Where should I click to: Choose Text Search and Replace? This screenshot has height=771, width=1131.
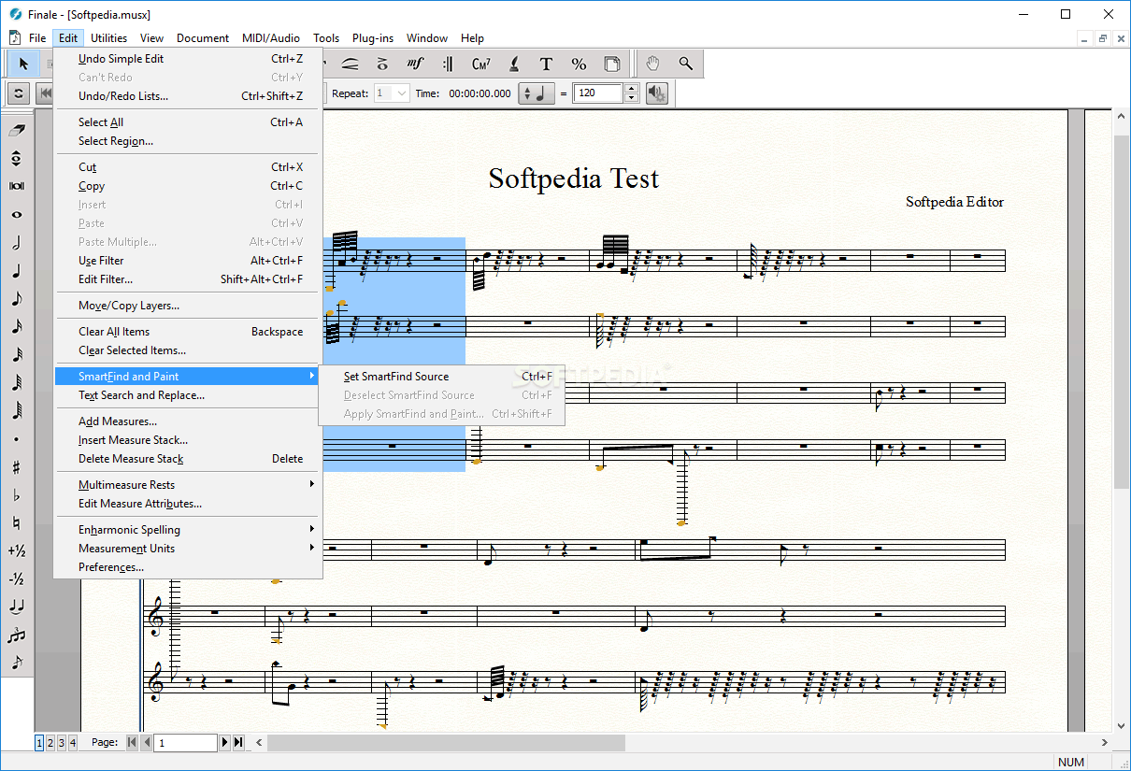187,395
